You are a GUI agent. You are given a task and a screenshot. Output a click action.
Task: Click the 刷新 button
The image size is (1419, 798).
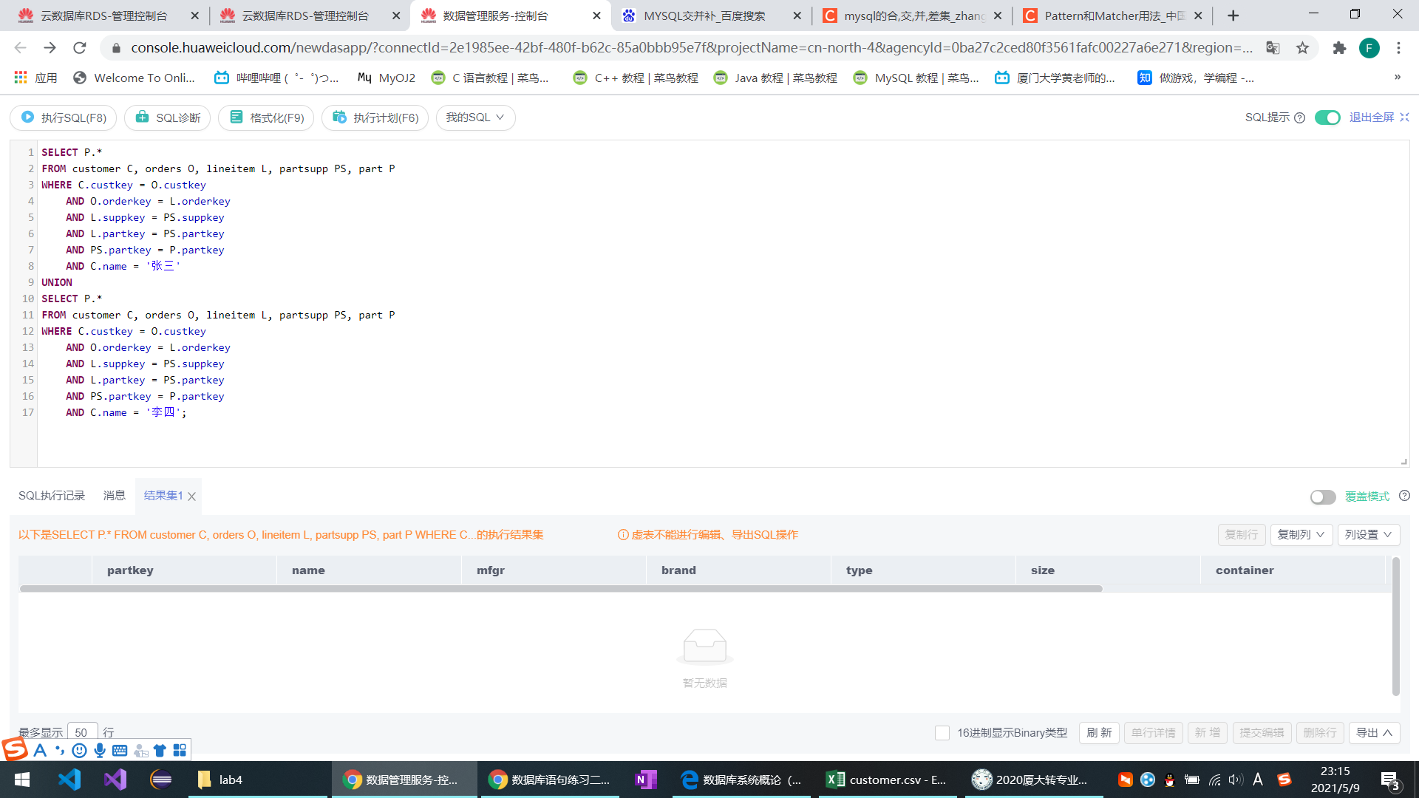1099,732
